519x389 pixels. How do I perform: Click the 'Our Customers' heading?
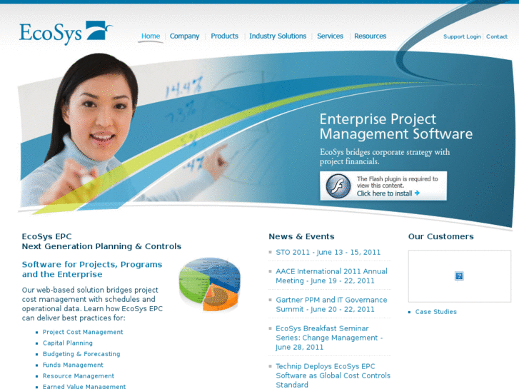(x=441, y=236)
